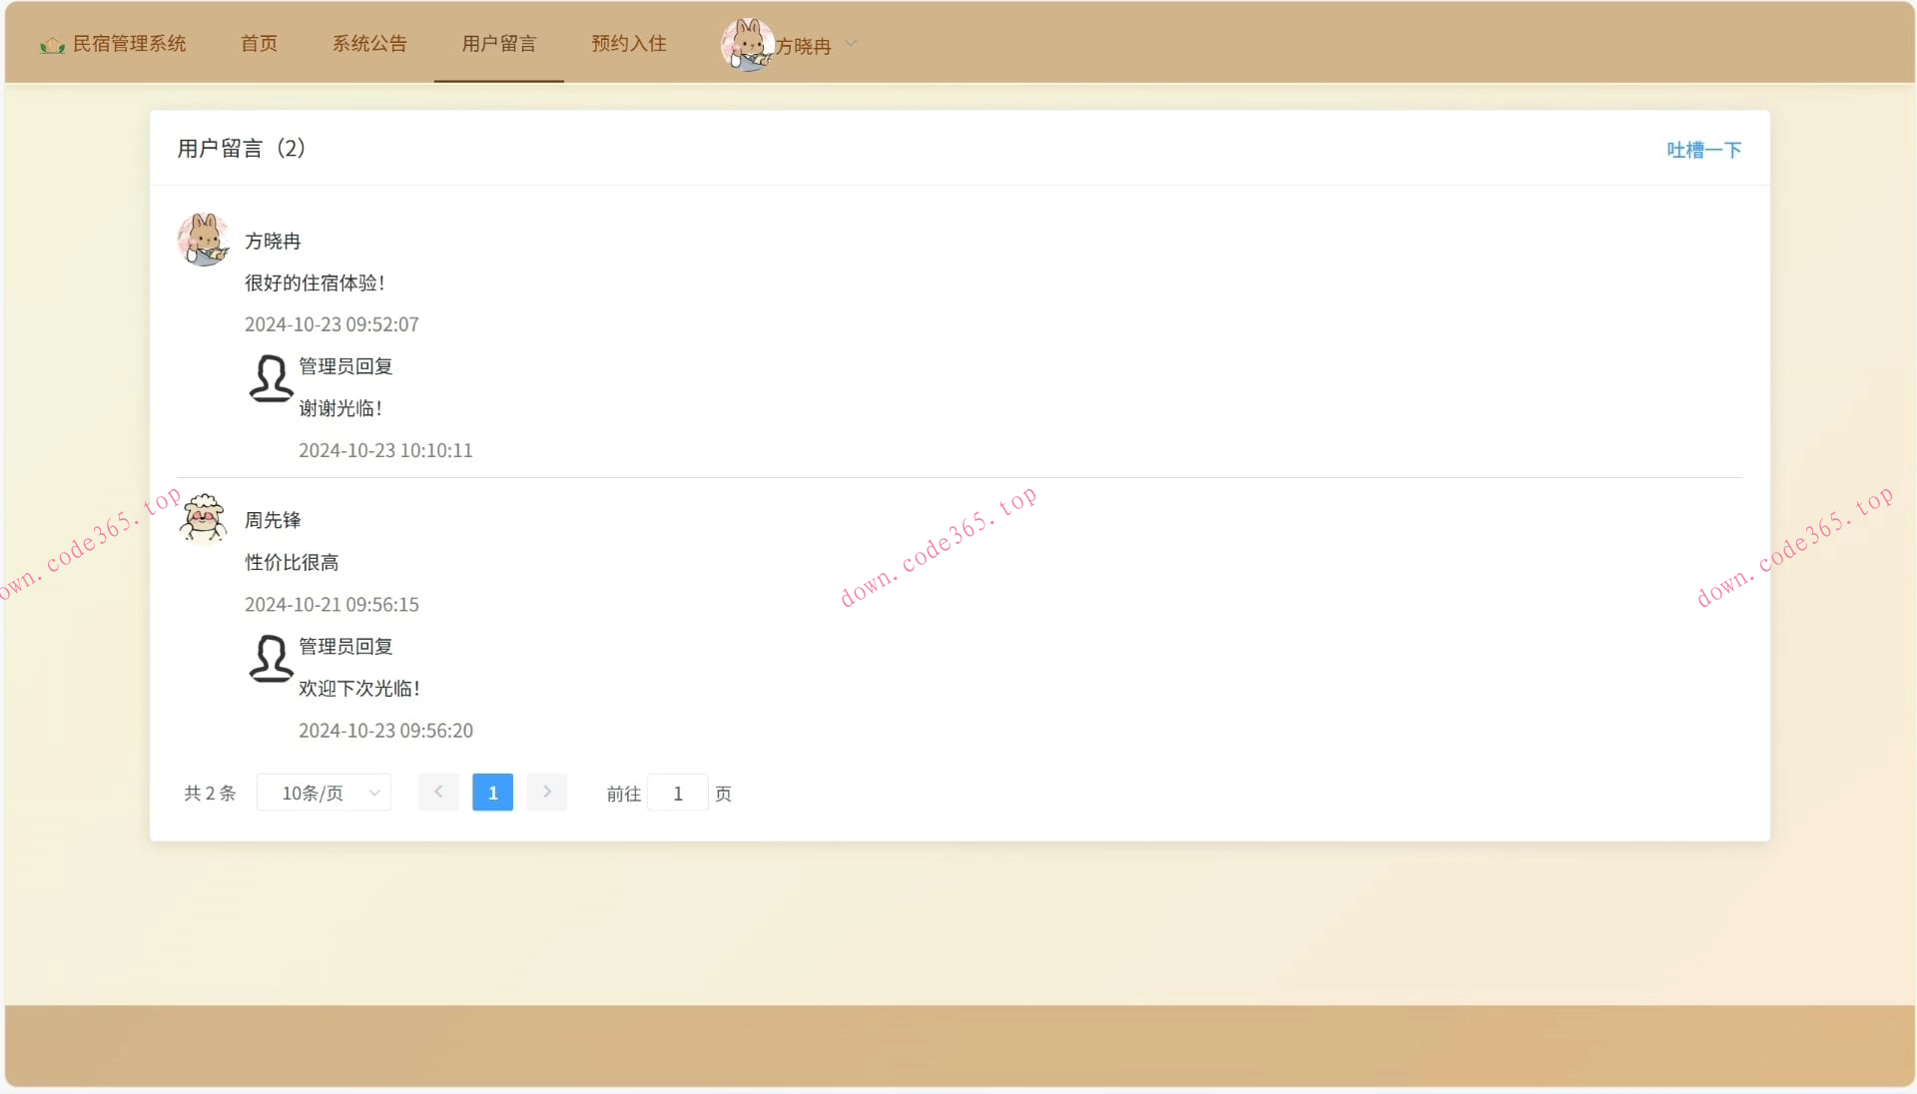Go to the previous page with the left arrow
The width and height of the screenshot is (1917, 1094).
pyautogui.click(x=438, y=793)
